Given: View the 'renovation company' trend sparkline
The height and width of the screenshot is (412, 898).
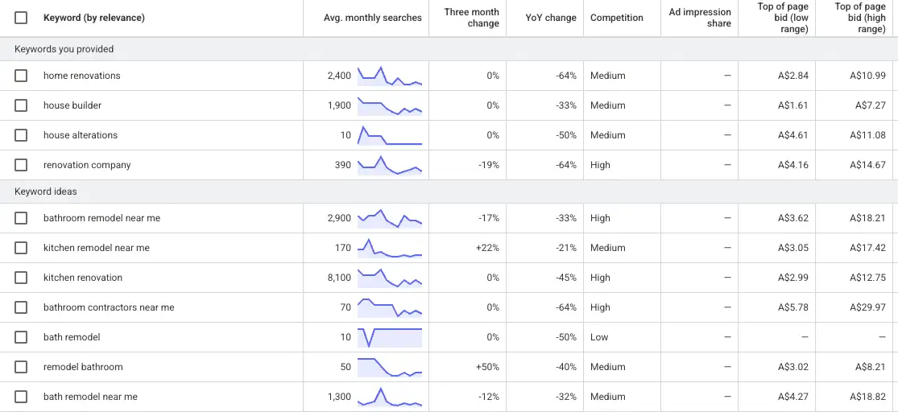Looking at the screenshot, I should [390, 166].
